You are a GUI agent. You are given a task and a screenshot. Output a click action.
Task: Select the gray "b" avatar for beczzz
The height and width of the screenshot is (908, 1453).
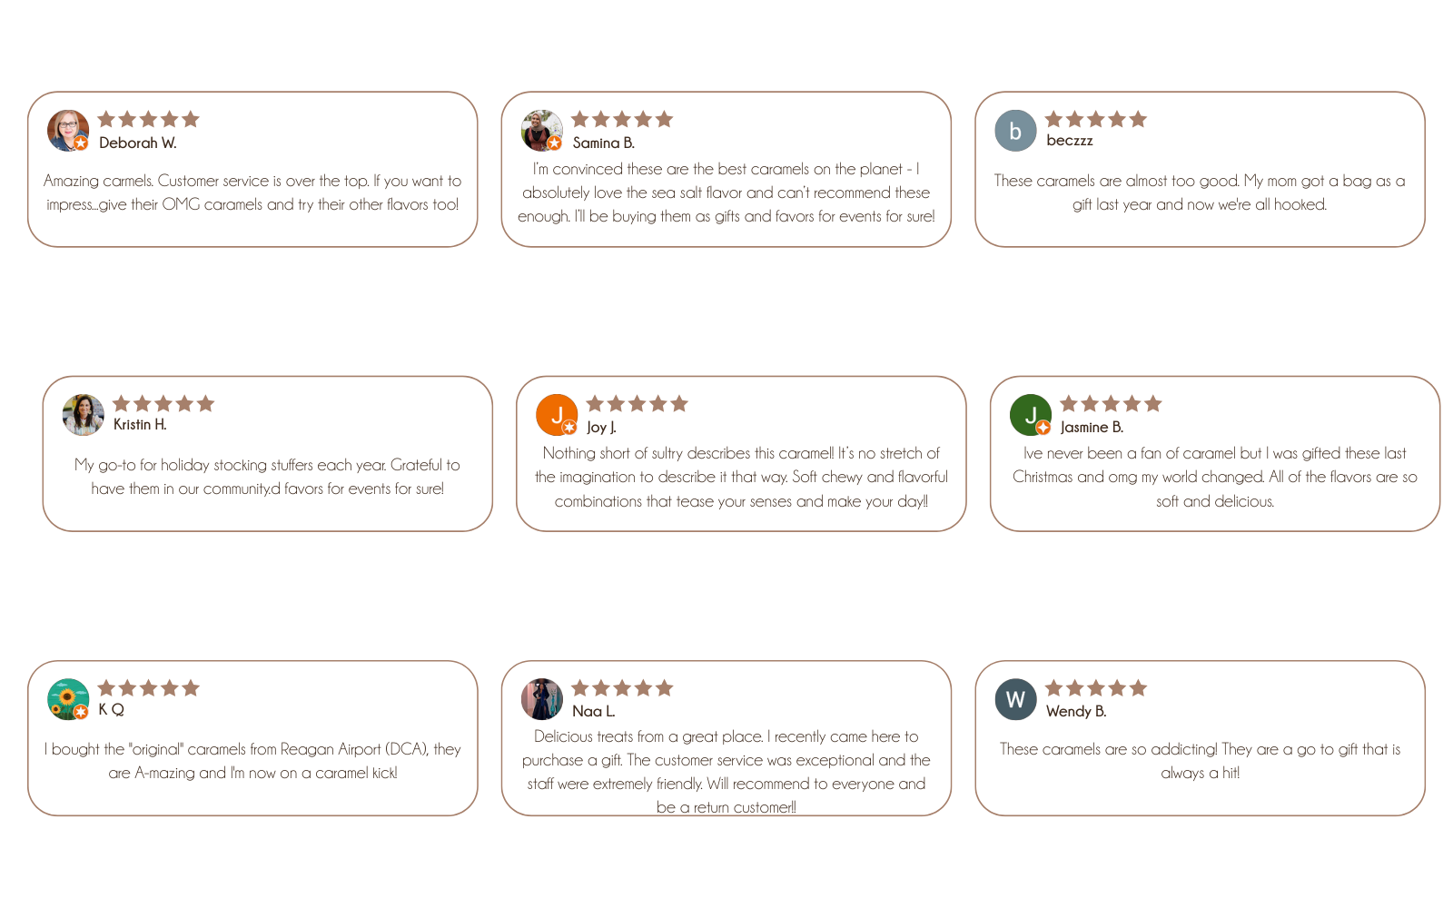[x=1015, y=131]
